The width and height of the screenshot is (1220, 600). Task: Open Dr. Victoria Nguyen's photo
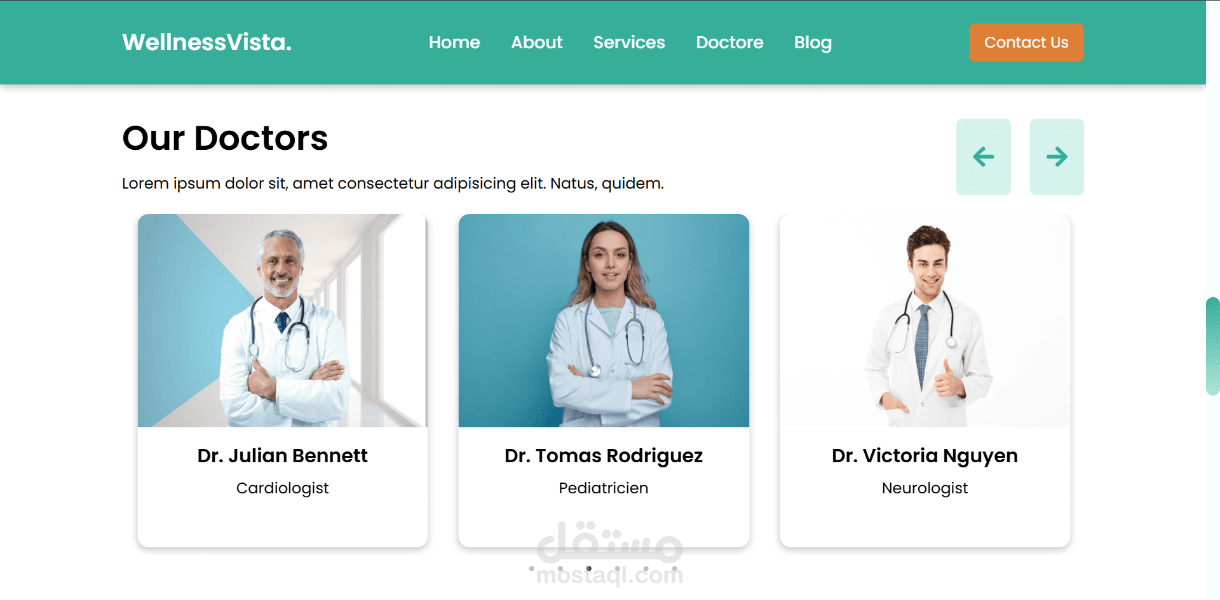click(x=925, y=321)
